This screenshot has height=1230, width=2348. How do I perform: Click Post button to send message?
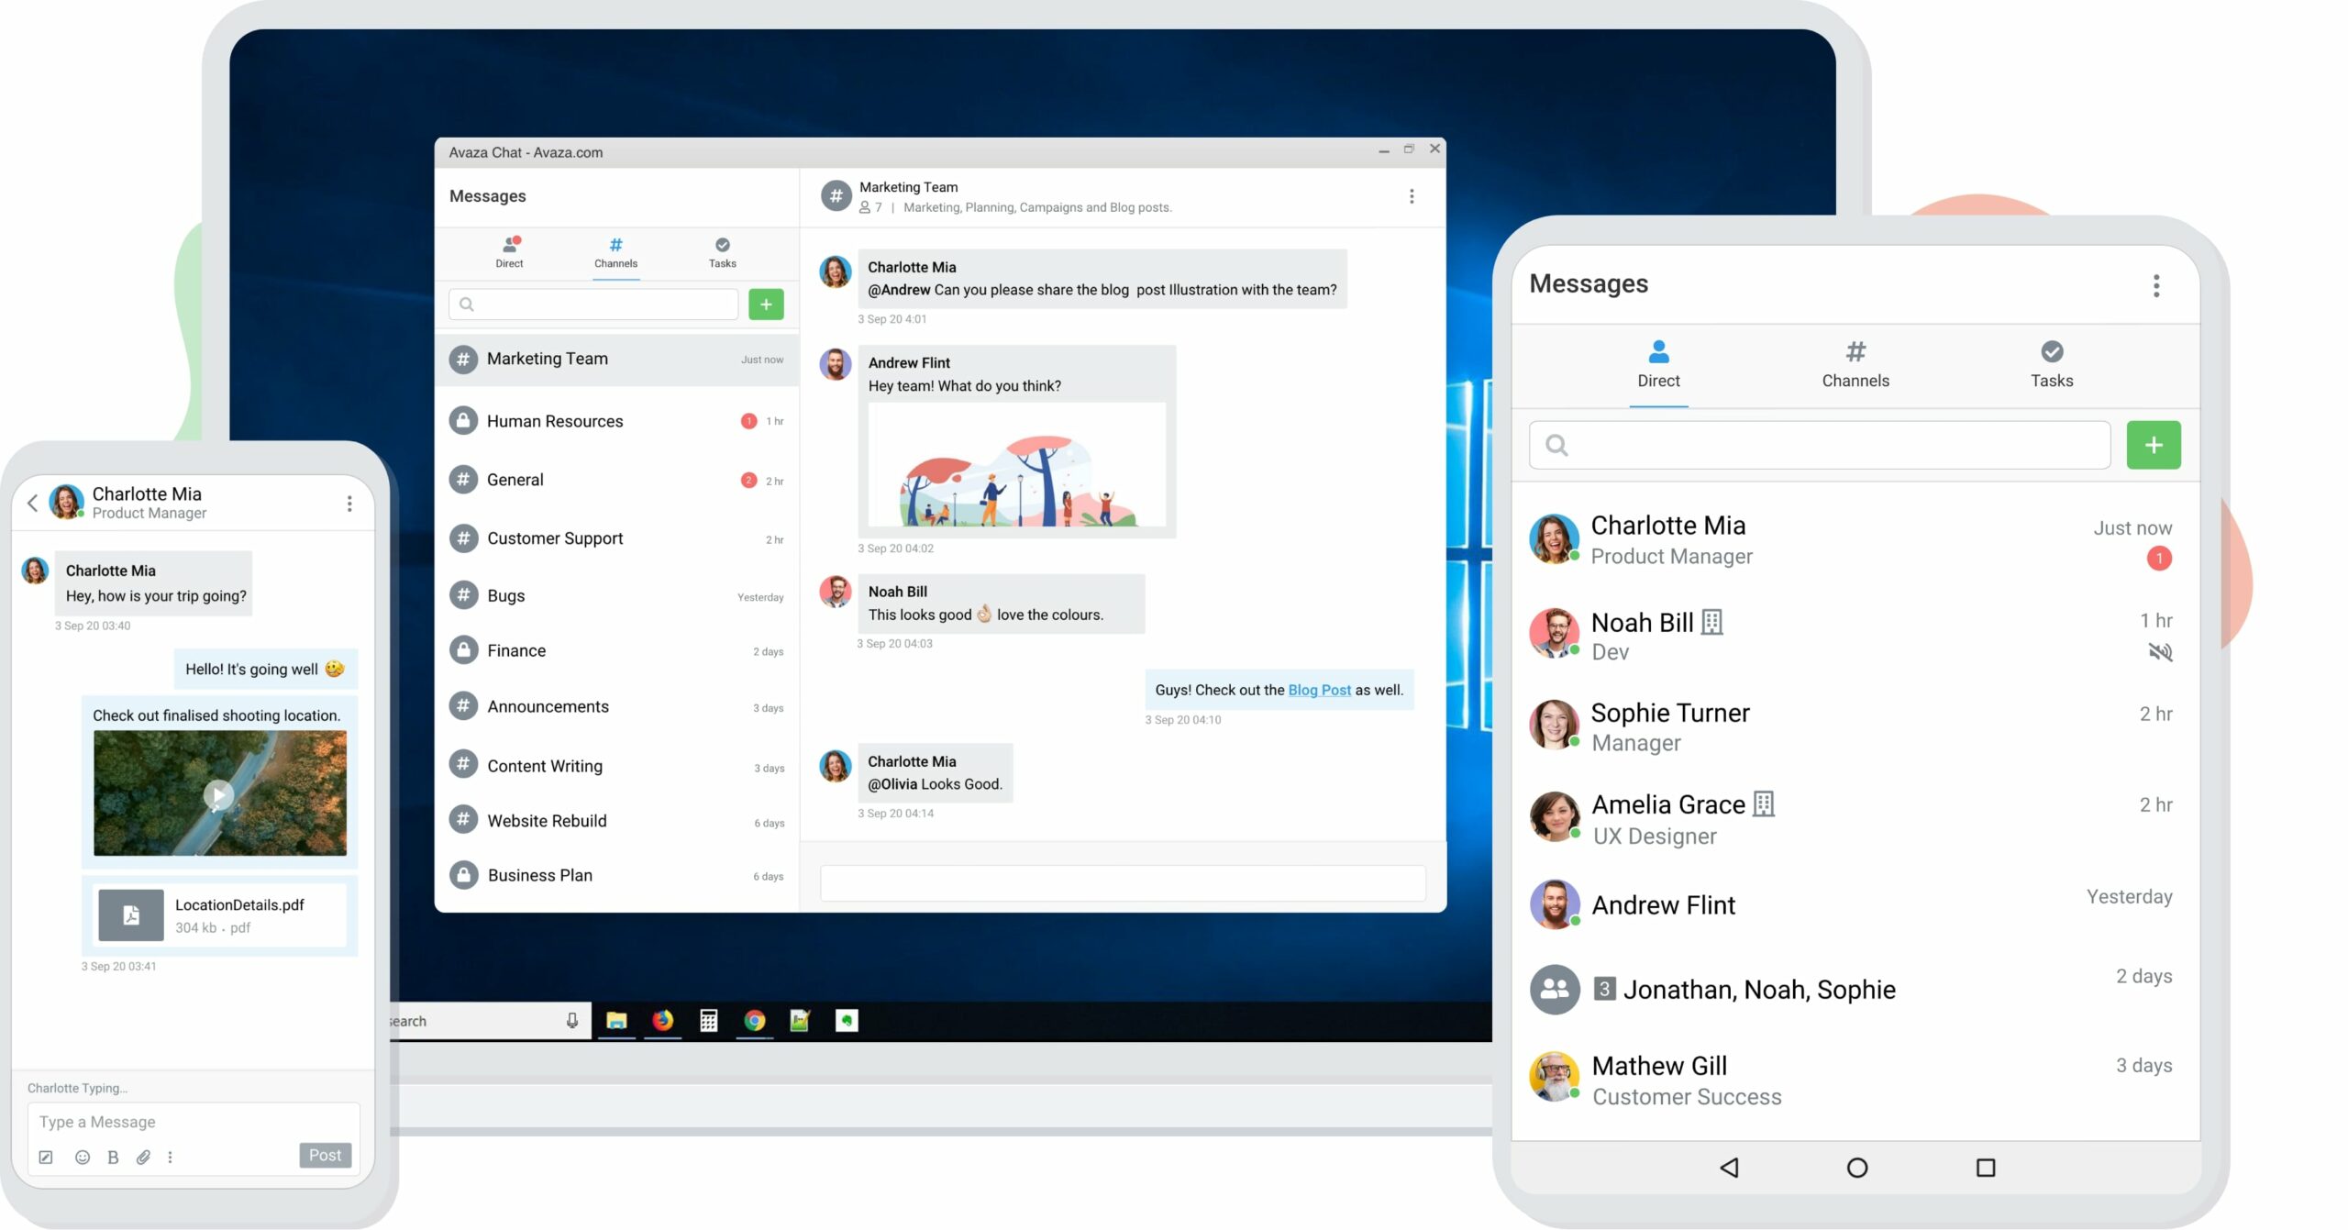tap(327, 1156)
